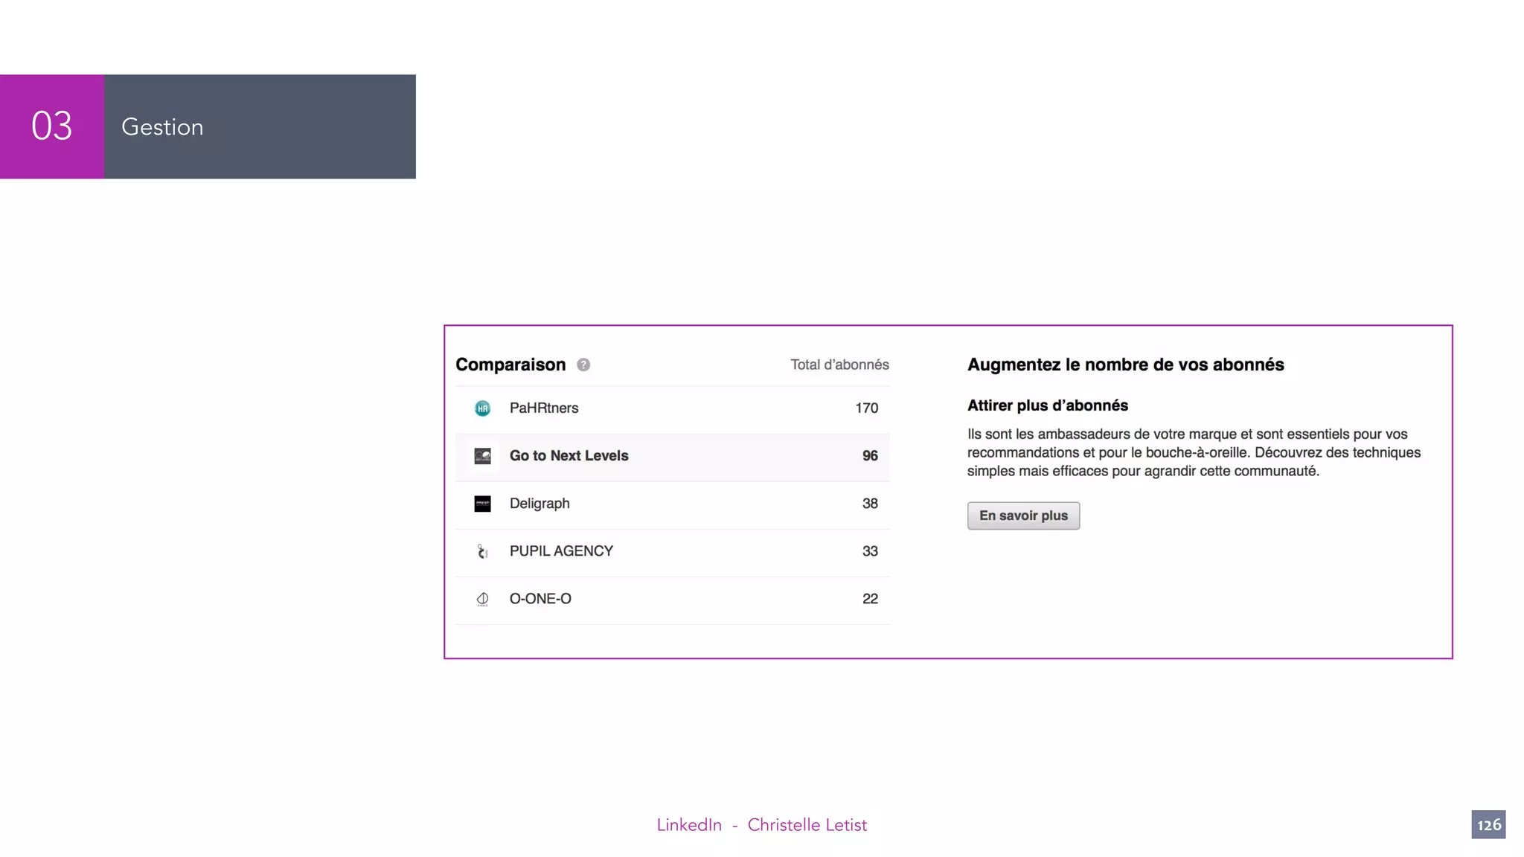Click the page number 126 badge
Screen dimensions: 1524x857
pos(1488,824)
